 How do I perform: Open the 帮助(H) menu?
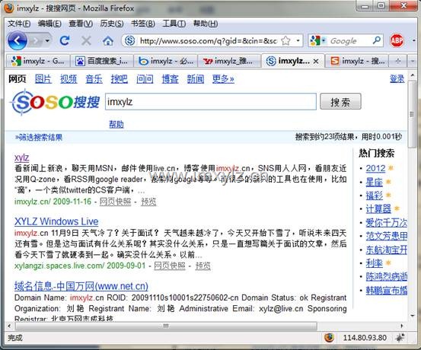tap(206, 24)
